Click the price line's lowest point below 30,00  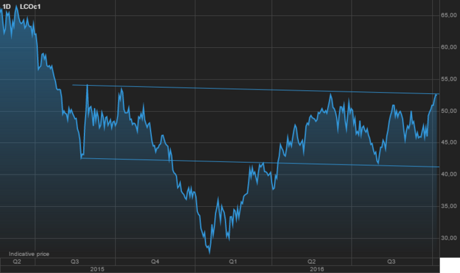pos(209,253)
